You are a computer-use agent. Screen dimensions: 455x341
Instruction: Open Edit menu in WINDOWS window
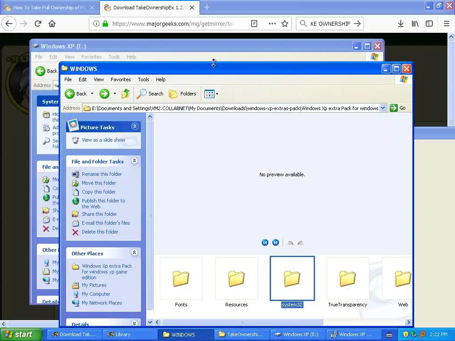coord(83,79)
